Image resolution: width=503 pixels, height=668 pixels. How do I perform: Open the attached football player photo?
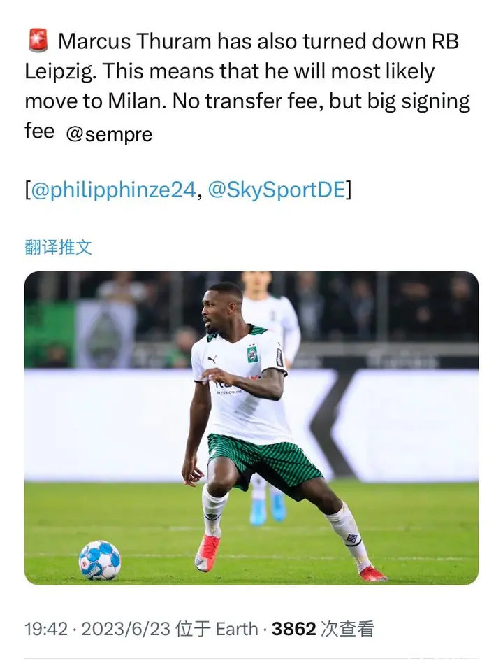251,427
